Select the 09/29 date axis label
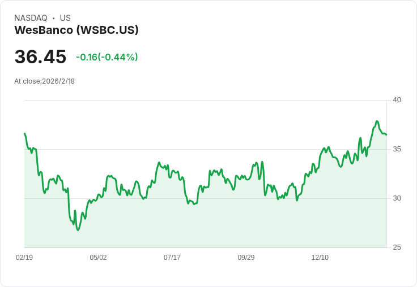The image size is (417, 287). [x=246, y=258]
